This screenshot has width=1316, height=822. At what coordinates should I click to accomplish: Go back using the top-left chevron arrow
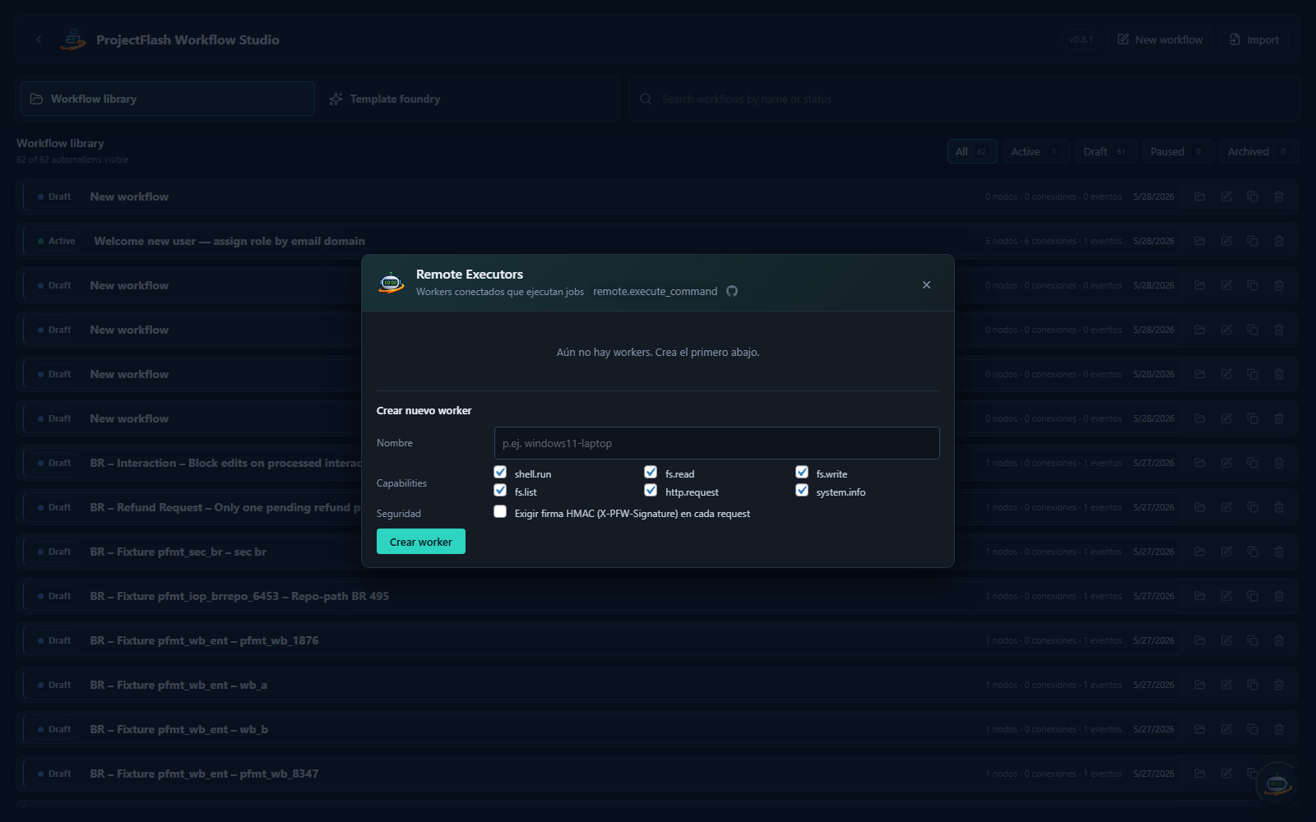pyautogui.click(x=39, y=39)
